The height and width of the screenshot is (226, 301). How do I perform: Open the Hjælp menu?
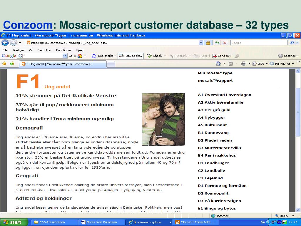pos(80,50)
